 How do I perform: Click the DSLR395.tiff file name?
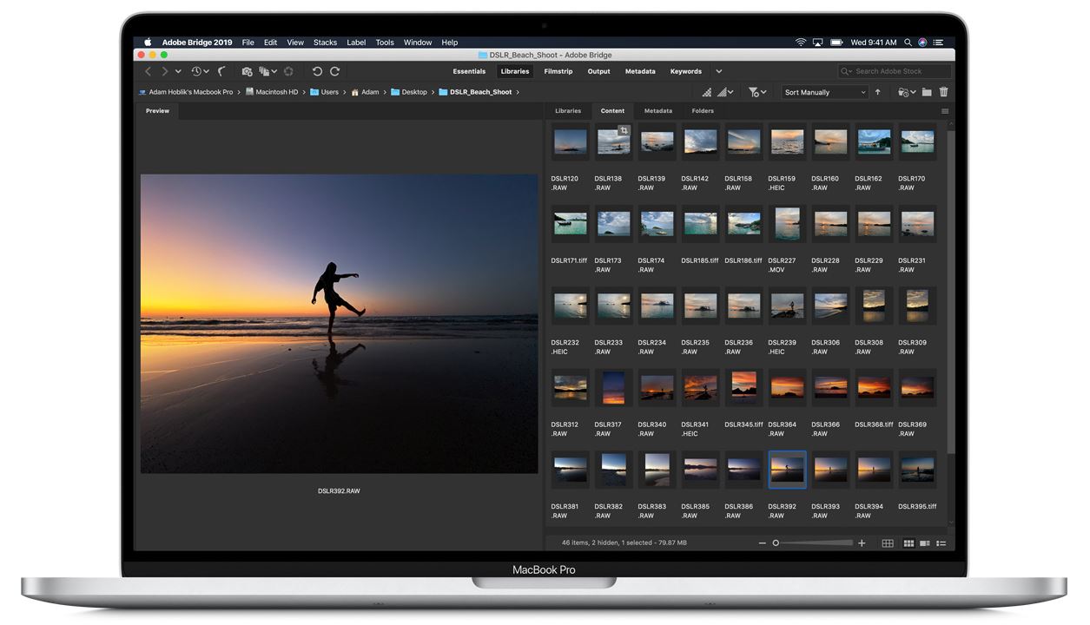pos(917,506)
